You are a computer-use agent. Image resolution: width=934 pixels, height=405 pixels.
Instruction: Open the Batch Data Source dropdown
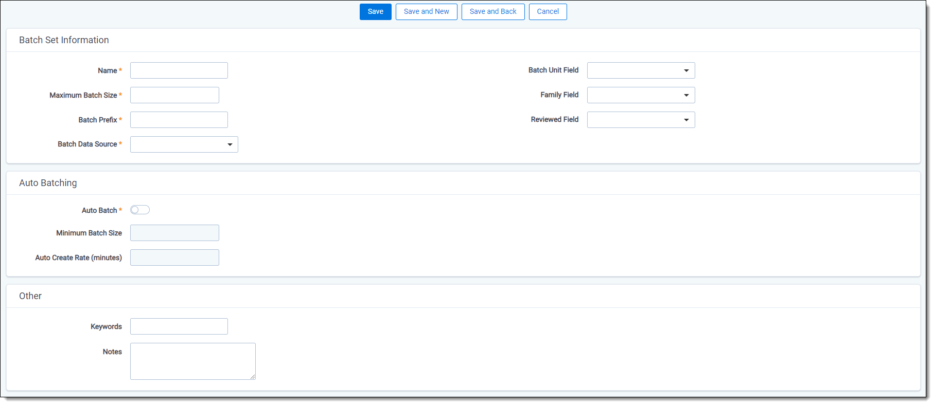pyautogui.click(x=184, y=144)
